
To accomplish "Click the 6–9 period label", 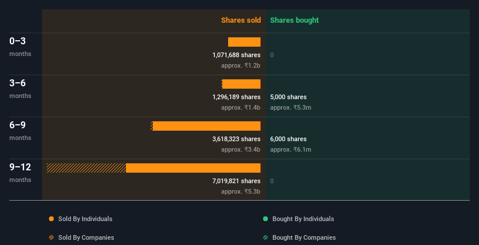I will [18, 125].
